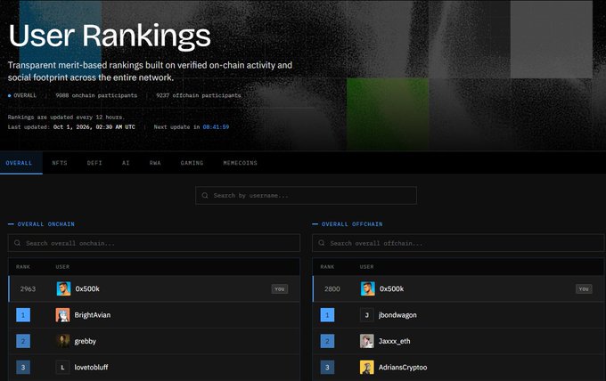This screenshot has height=381, width=606.
Task: Click RANK header in offchain table
Action: coord(327,267)
